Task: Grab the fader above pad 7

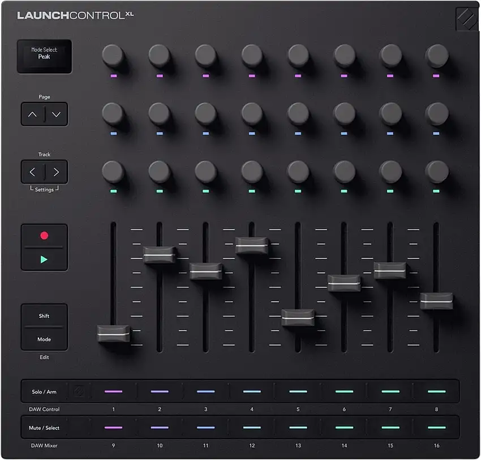Action: coord(390,271)
